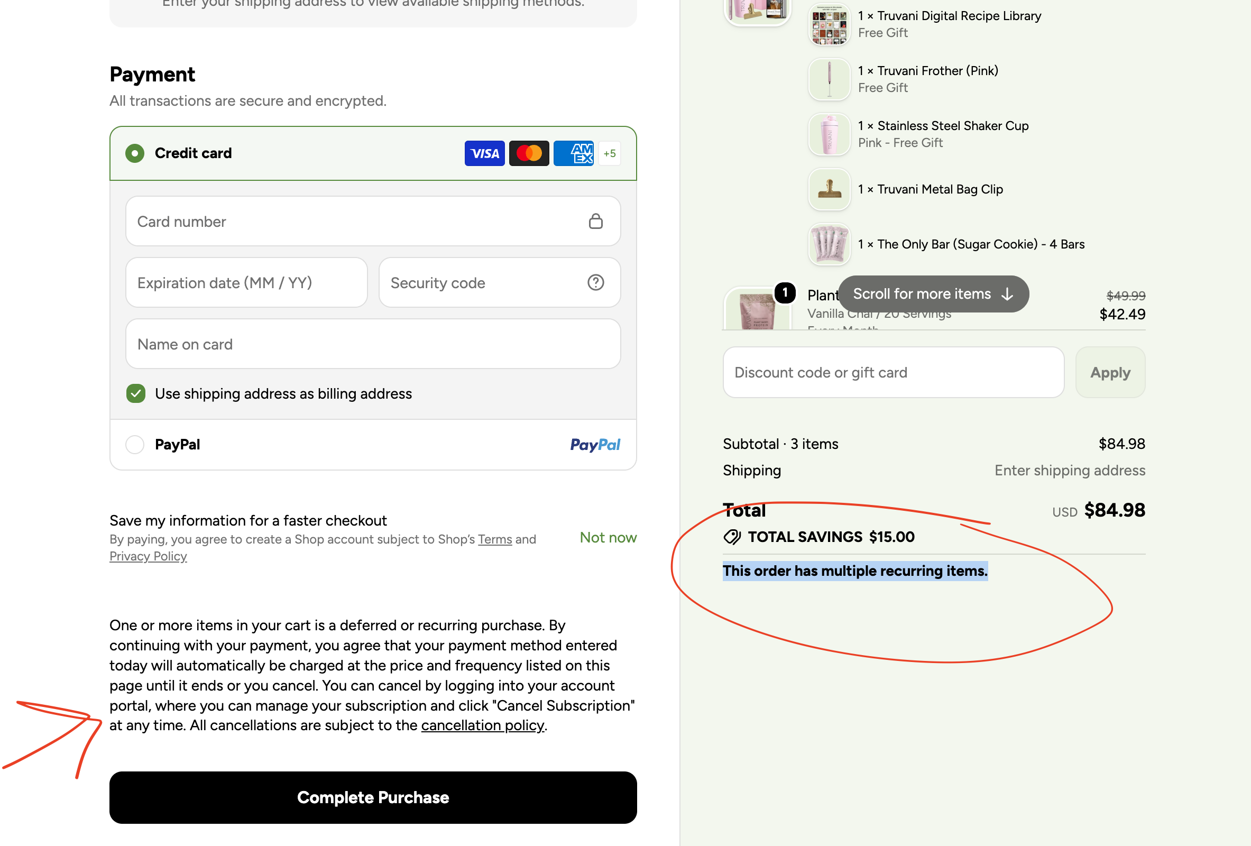This screenshot has width=1251, height=846.
Task: Focus the Expiration date field
Action: (246, 282)
